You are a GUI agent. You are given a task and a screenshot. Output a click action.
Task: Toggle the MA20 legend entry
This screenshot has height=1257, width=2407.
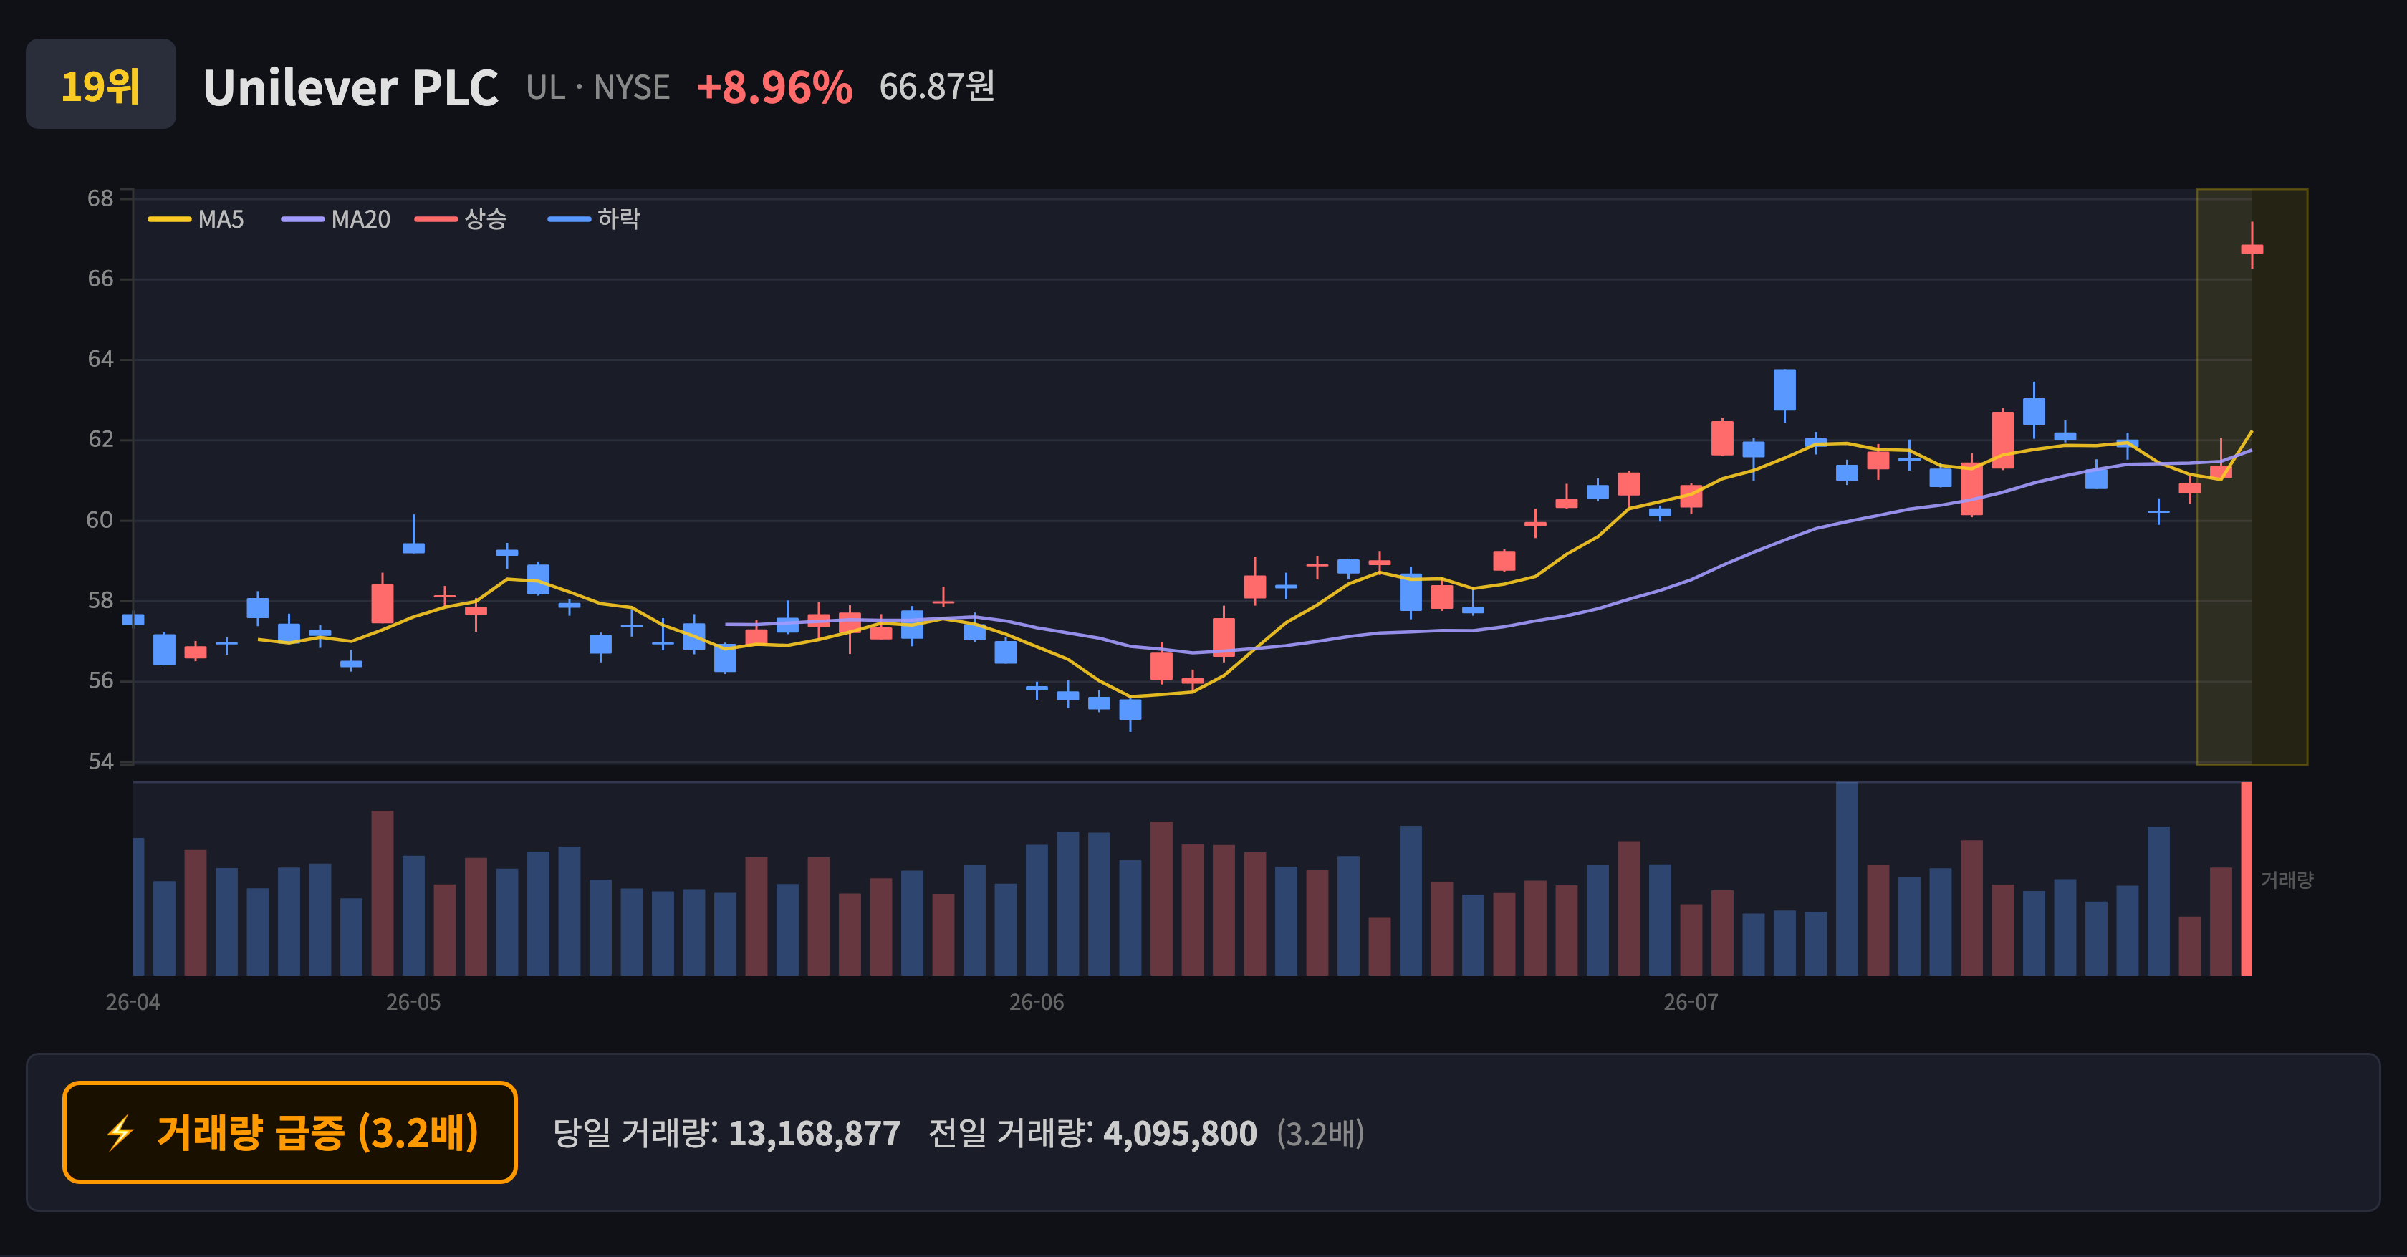(337, 219)
